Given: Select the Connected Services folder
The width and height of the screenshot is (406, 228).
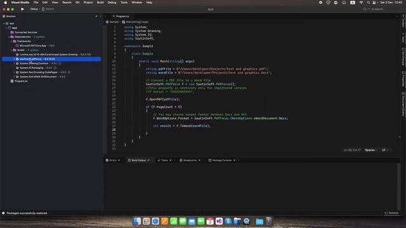Looking at the screenshot, I should (24, 32).
